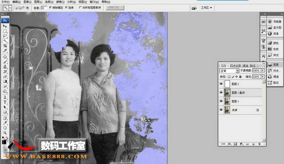284x164 pixels.
Task: Select the Slice tool
Action: pos(5,51)
